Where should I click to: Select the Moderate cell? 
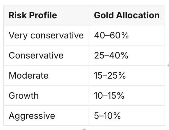pyautogui.click(x=46, y=75)
